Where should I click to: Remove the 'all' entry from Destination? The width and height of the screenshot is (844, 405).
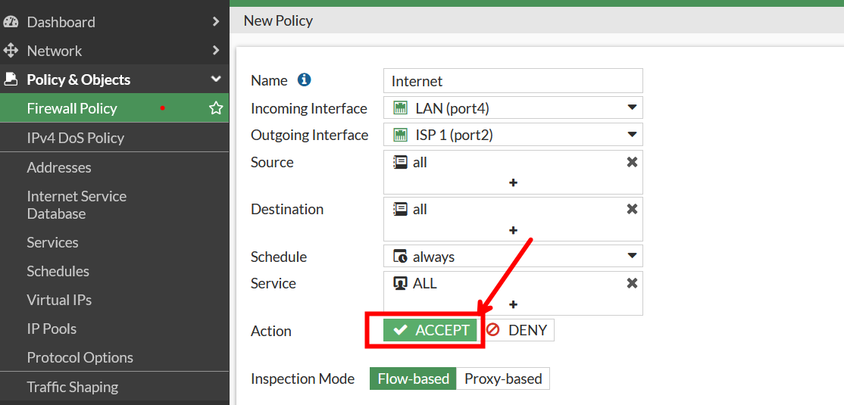click(x=632, y=209)
